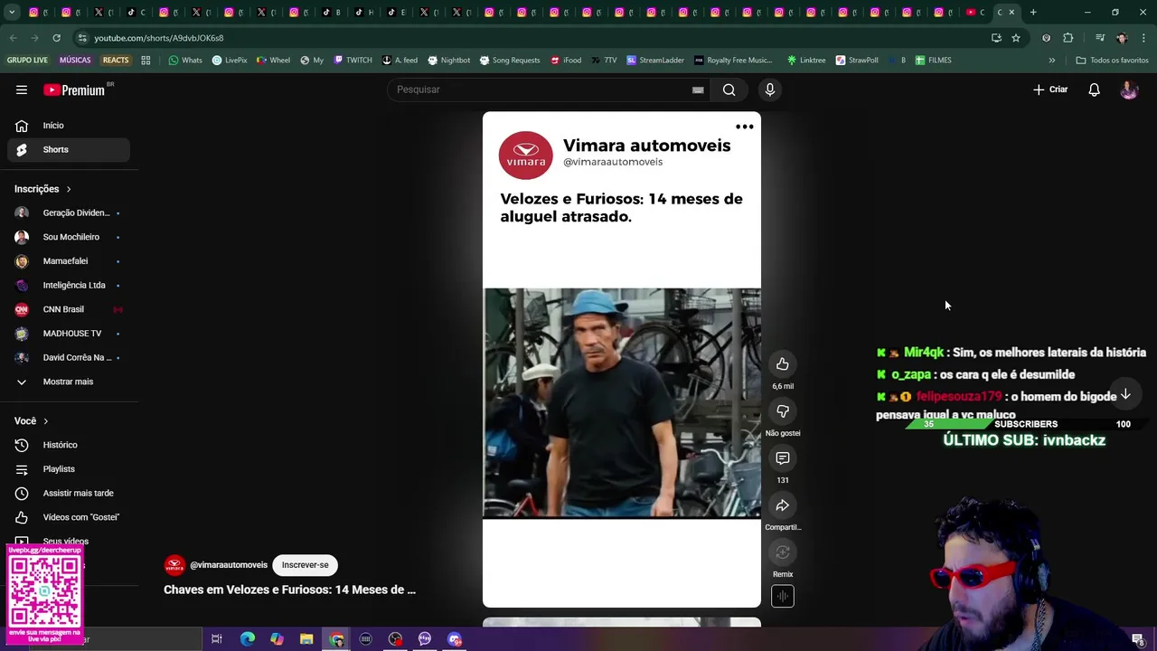
Task: Open Geração Dividendos channel
Action: pyautogui.click(x=69, y=212)
